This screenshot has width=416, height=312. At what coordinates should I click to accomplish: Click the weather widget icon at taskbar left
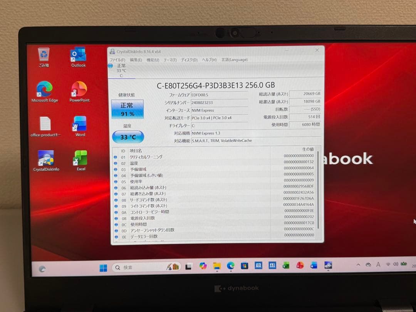point(42,269)
